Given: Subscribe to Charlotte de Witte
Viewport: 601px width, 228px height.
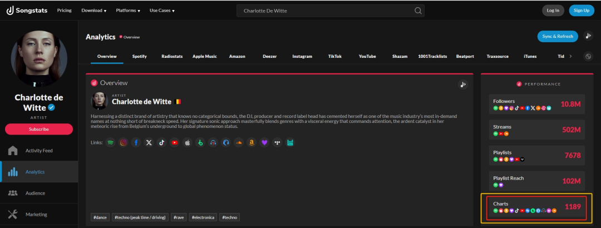Looking at the screenshot, I should [x=39, y=129].
